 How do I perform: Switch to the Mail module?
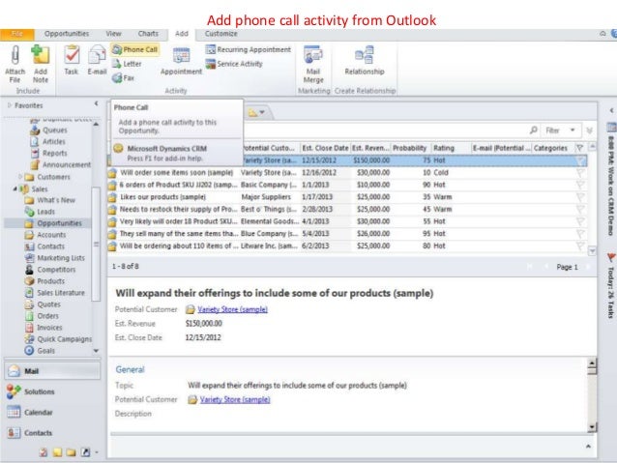(53, 371)
